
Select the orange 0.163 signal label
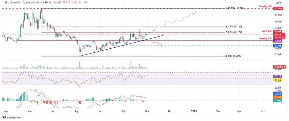pyautogui.click(x=277, y=97)
